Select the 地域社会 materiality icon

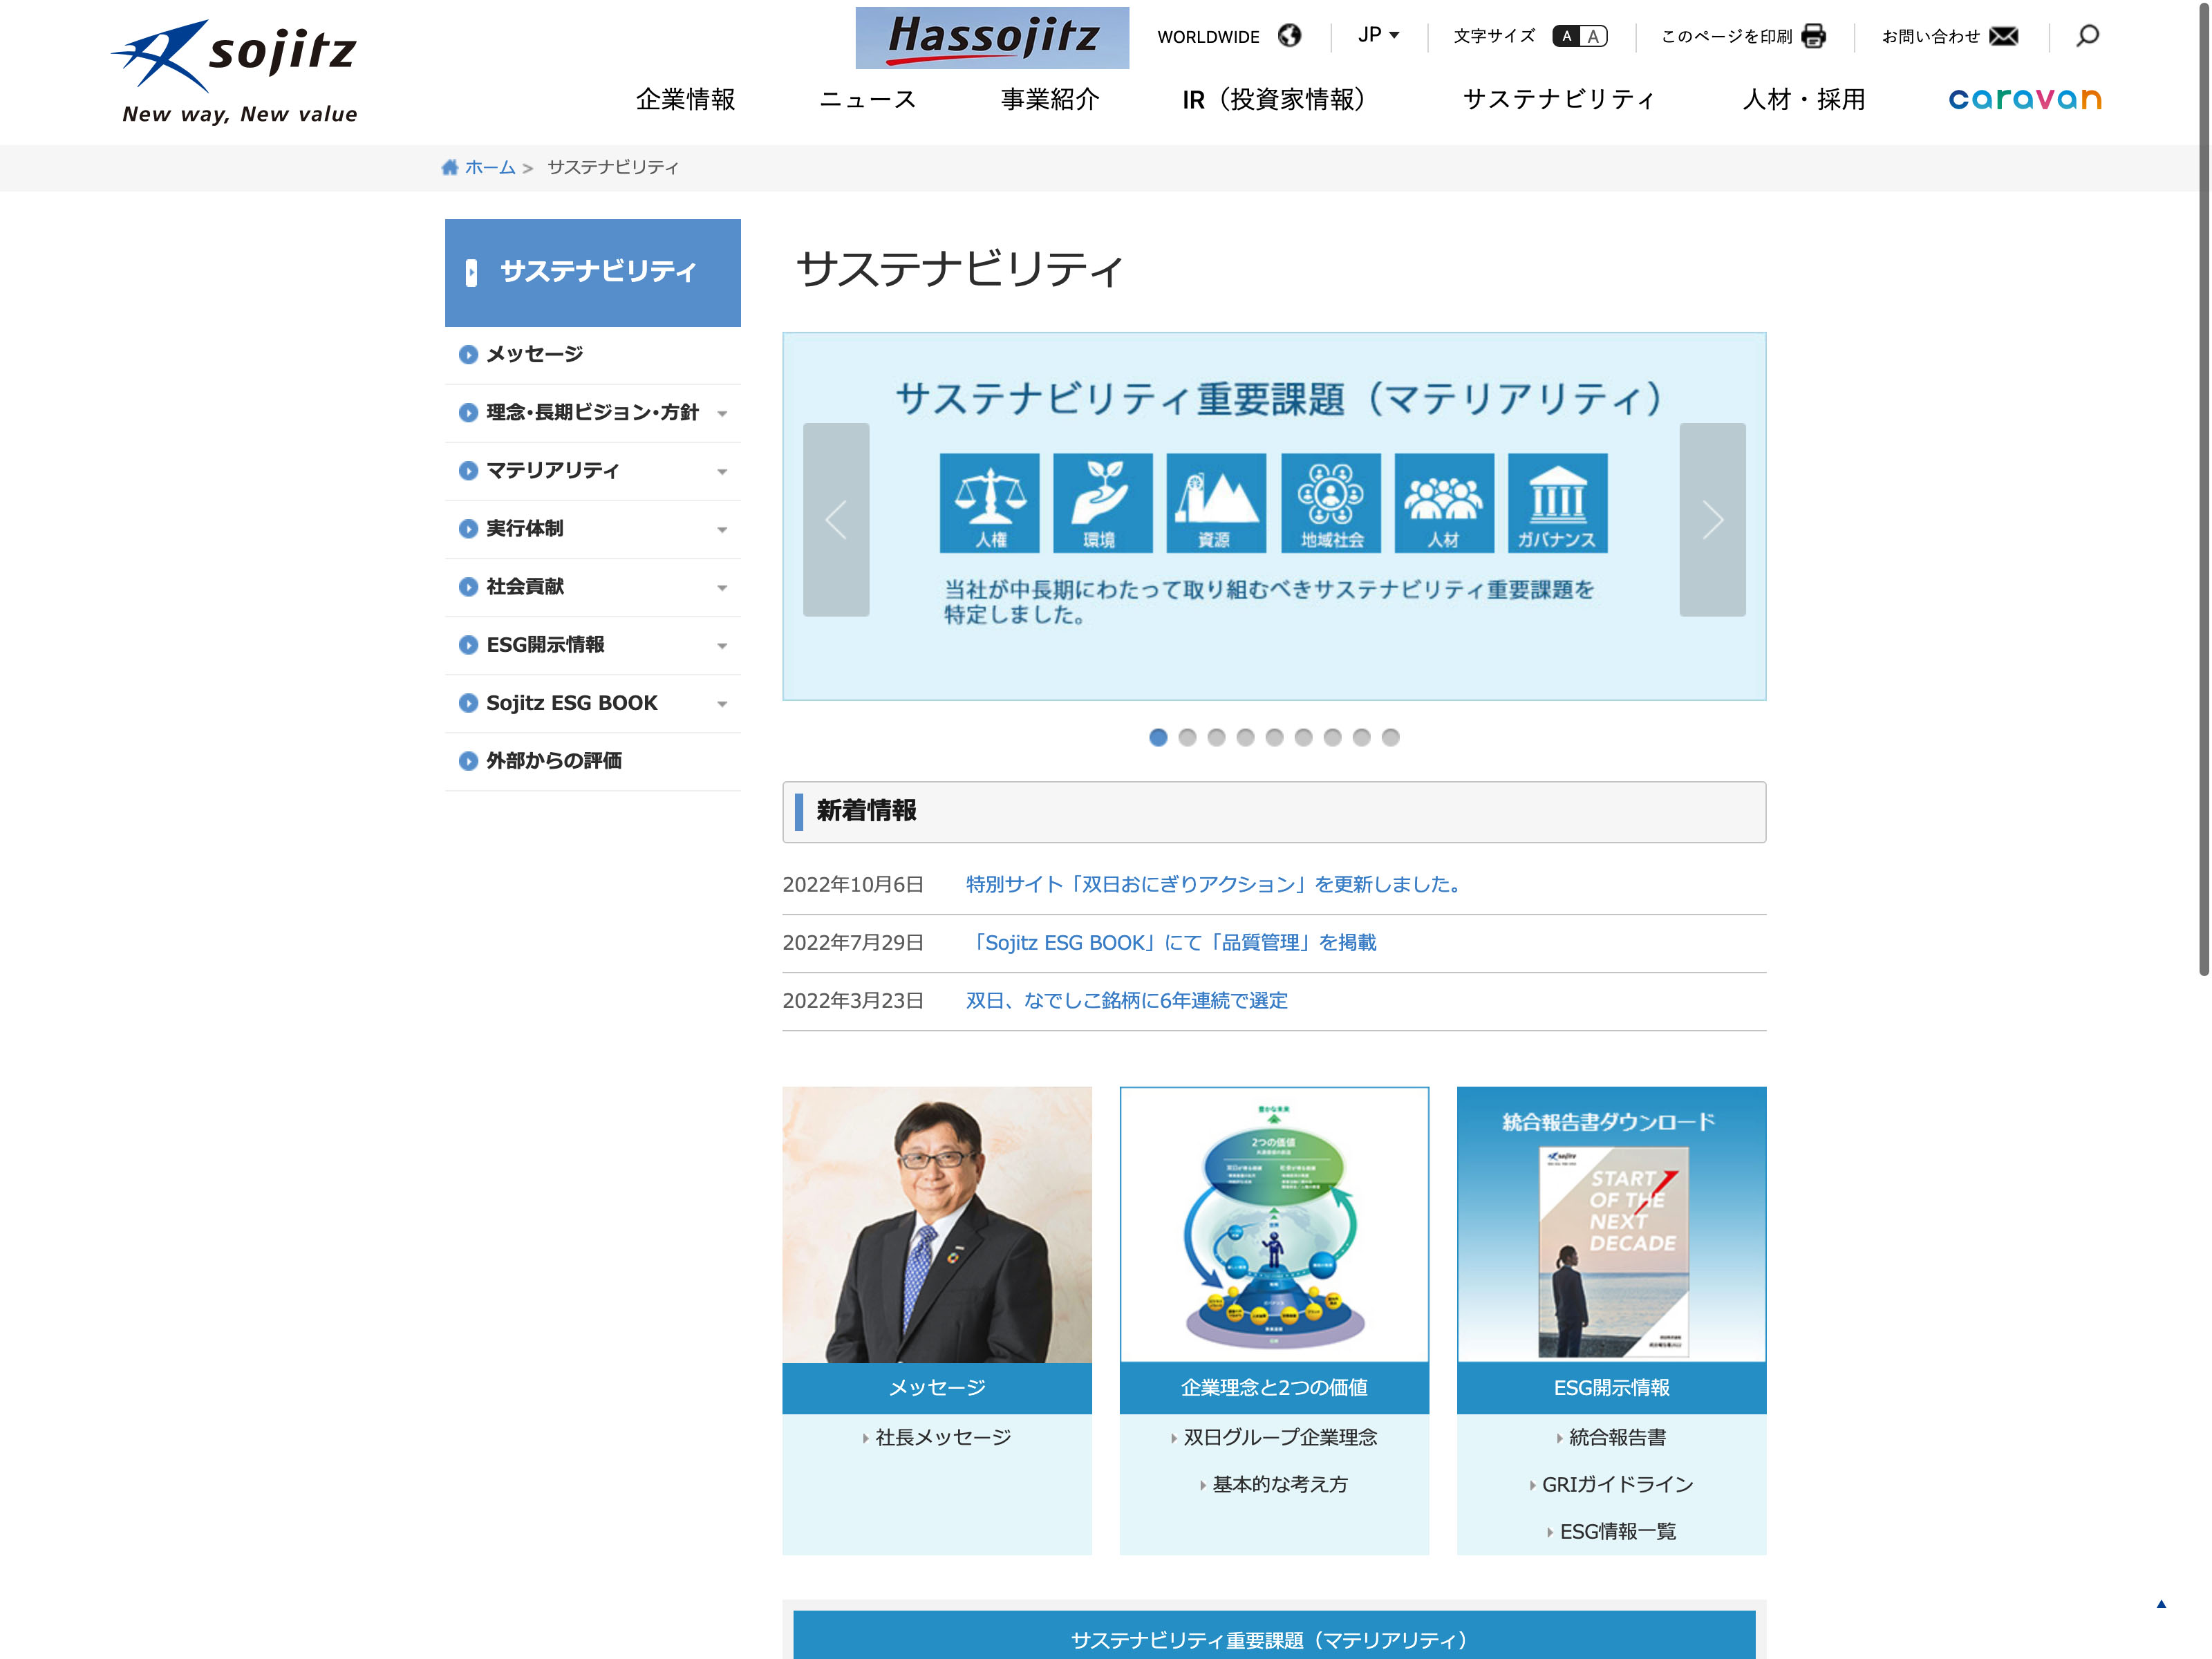(1331, 503)
